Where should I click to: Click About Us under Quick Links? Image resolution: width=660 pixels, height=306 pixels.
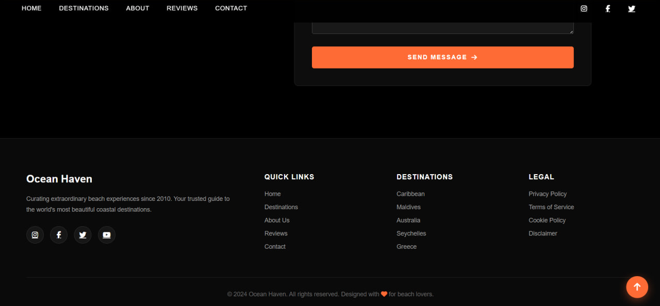click(277, 220)
